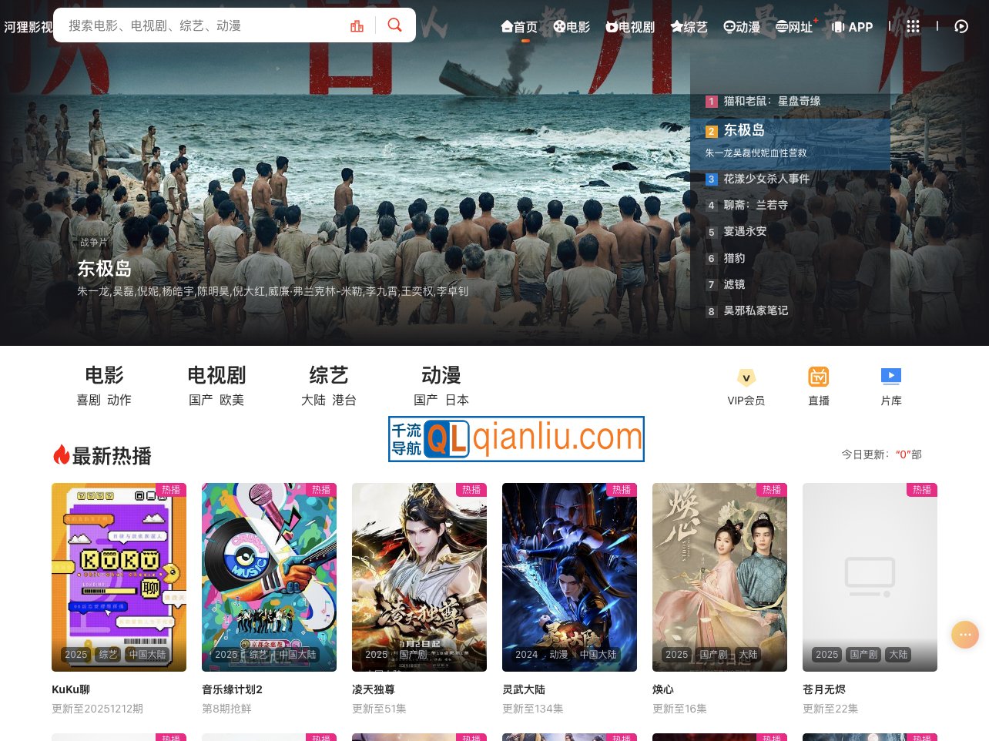The width and height of the screenshot is (989, 741).
Task: Open the 网址 nav item
Action: pyautogui.click(x=794, y=27)
